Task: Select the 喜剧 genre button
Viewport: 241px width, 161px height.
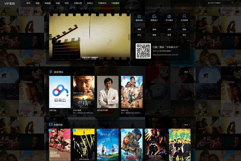Action: click(x=139, y=29)
